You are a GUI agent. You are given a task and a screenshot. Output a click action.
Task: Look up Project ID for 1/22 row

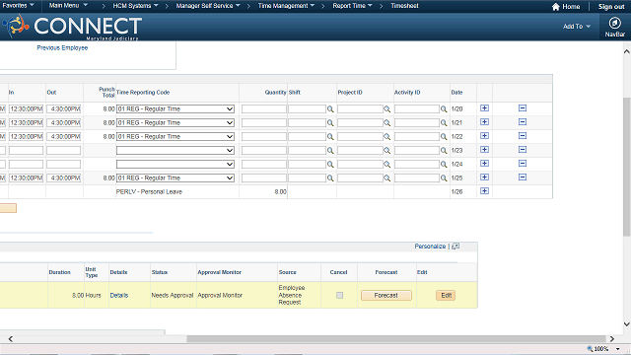point(386,137)
